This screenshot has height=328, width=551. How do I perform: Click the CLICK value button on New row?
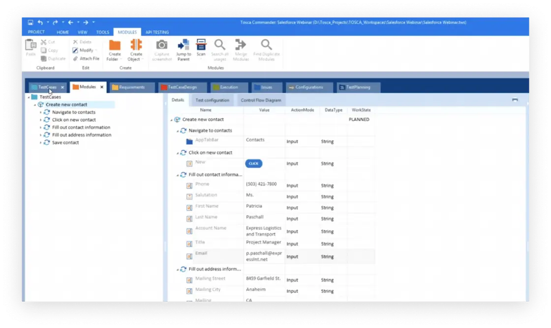253,164
